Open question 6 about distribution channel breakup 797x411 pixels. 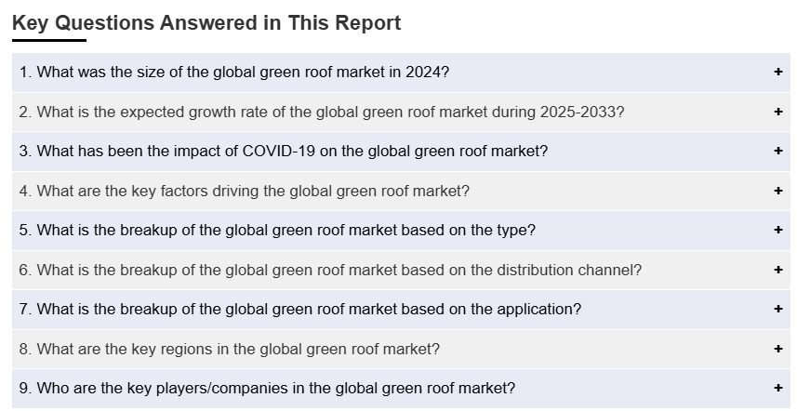(330, 270)
